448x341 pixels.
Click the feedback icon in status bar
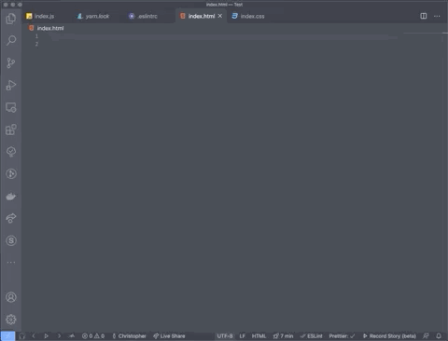(x=426, y=335)
